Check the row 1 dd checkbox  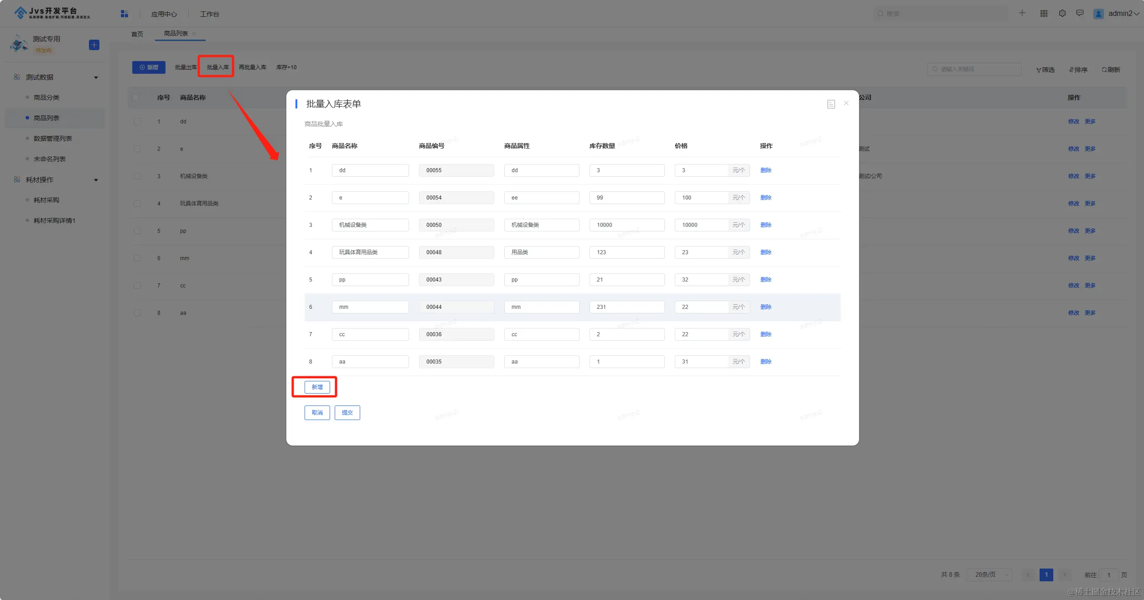[x=137, y=122]
